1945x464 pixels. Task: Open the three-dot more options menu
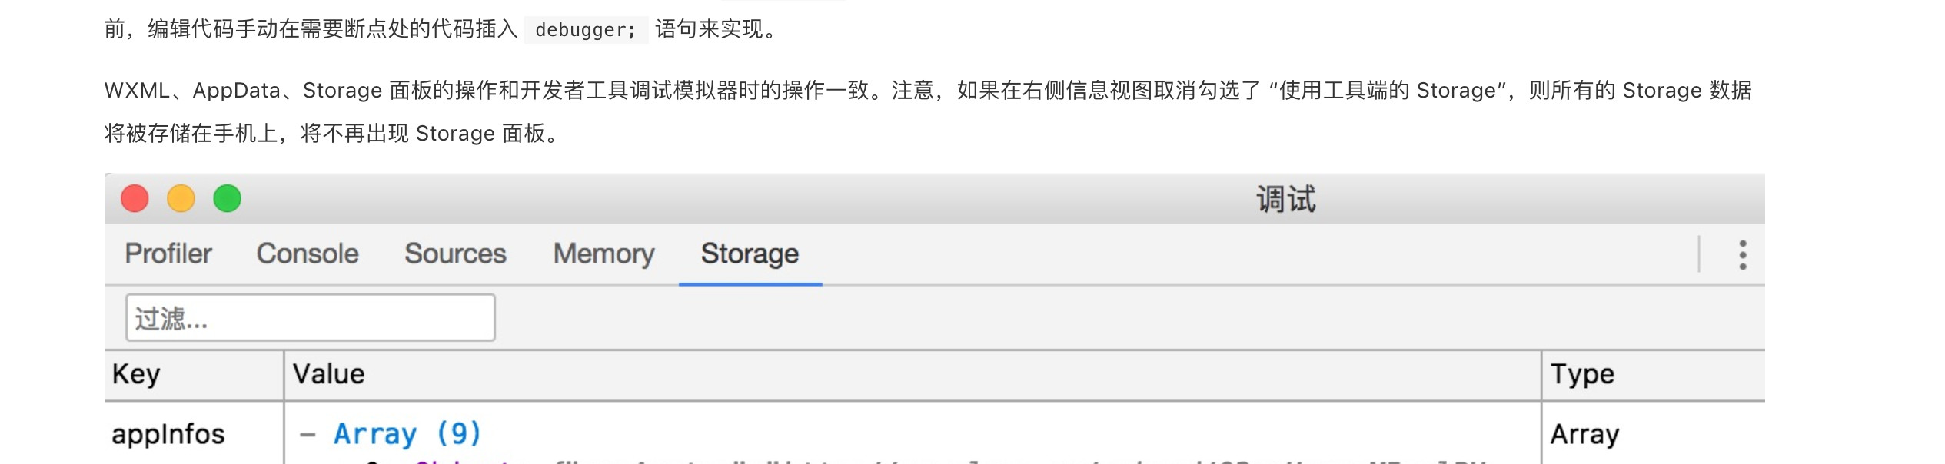(1742, 255)
